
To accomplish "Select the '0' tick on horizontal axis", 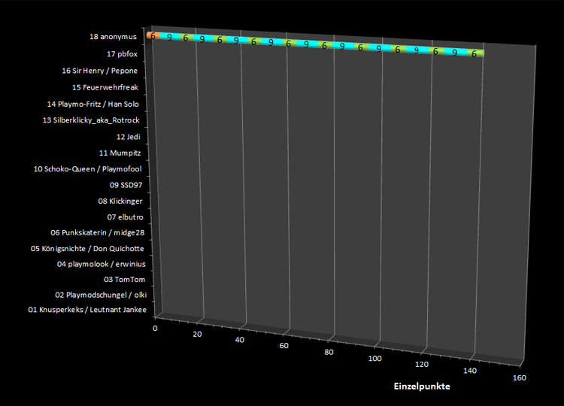I will click(156, 329).
